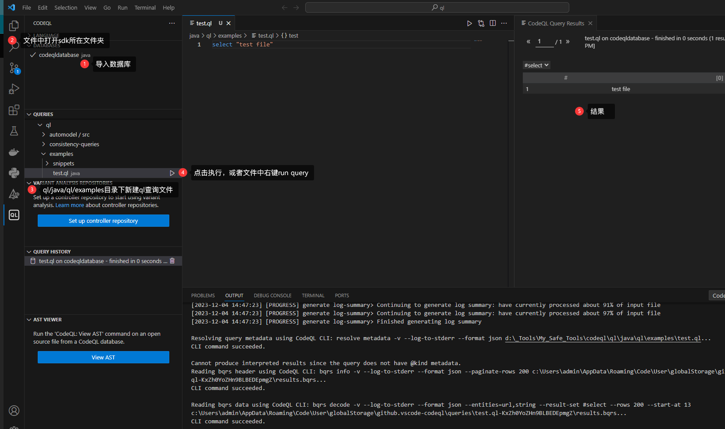
Task: Open the Edit menu
Action: tap(43, 7)
